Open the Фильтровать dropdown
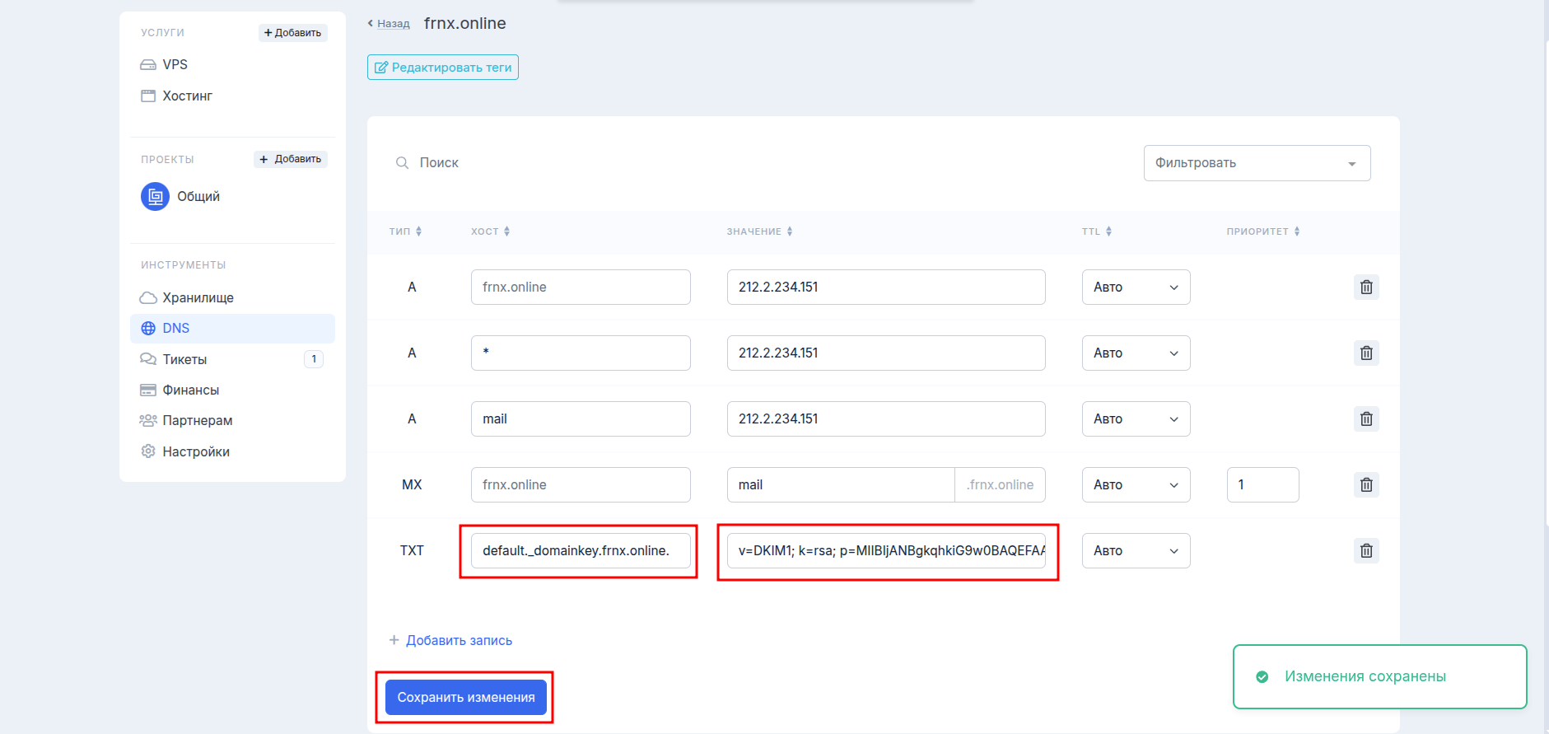This screenshot has width=1549, height=734. [1256, 163]
